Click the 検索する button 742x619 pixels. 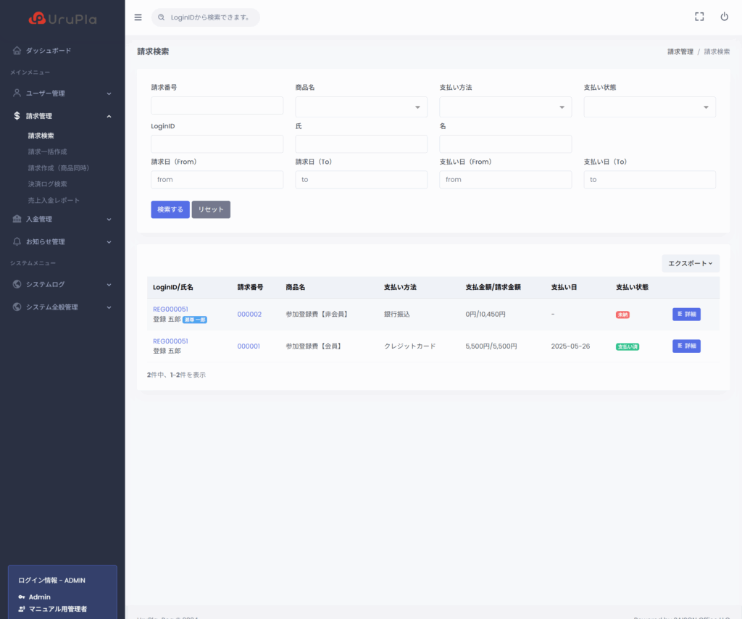tap(170, 209)
